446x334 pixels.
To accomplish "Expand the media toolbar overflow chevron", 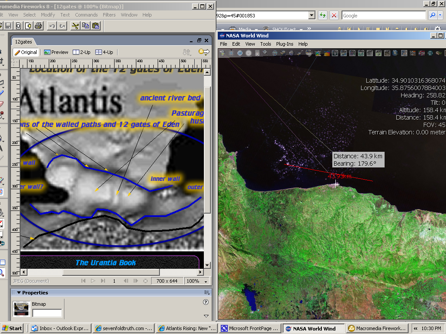I will pyautogui.click(x=309, y=28).
